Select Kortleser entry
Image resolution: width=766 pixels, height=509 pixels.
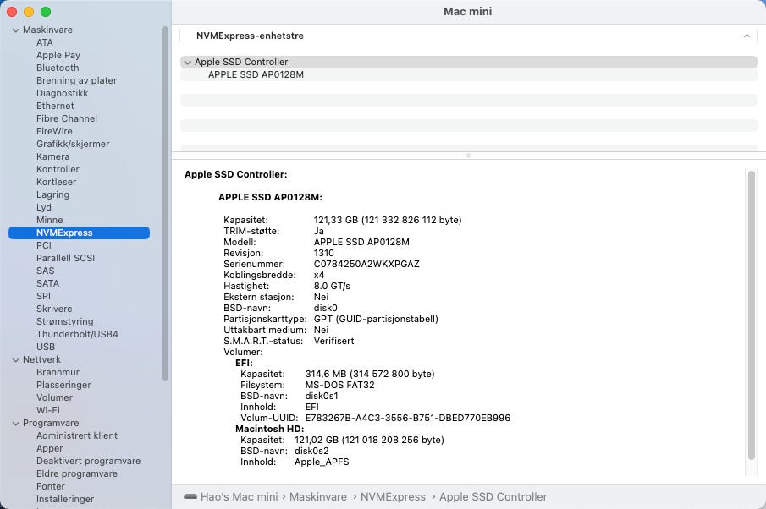point(56,182)
